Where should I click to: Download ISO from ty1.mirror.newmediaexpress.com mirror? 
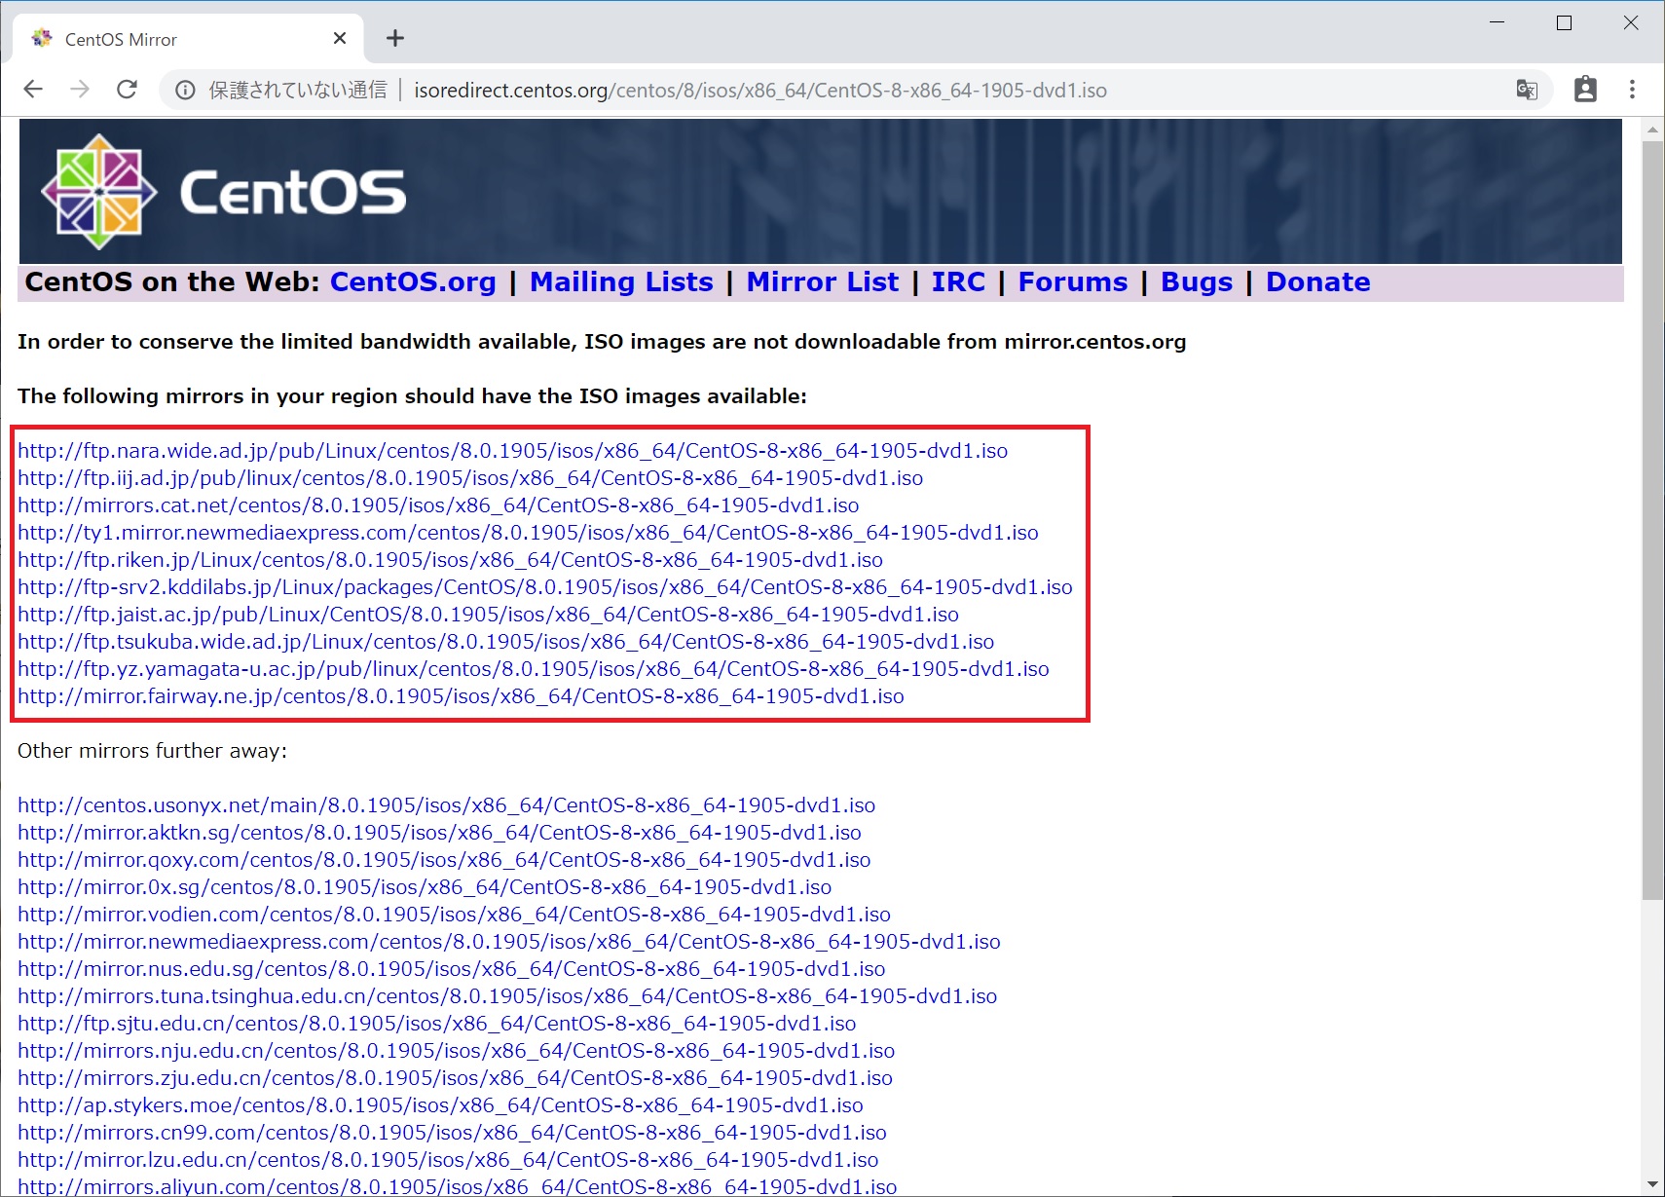coord(528,533)
